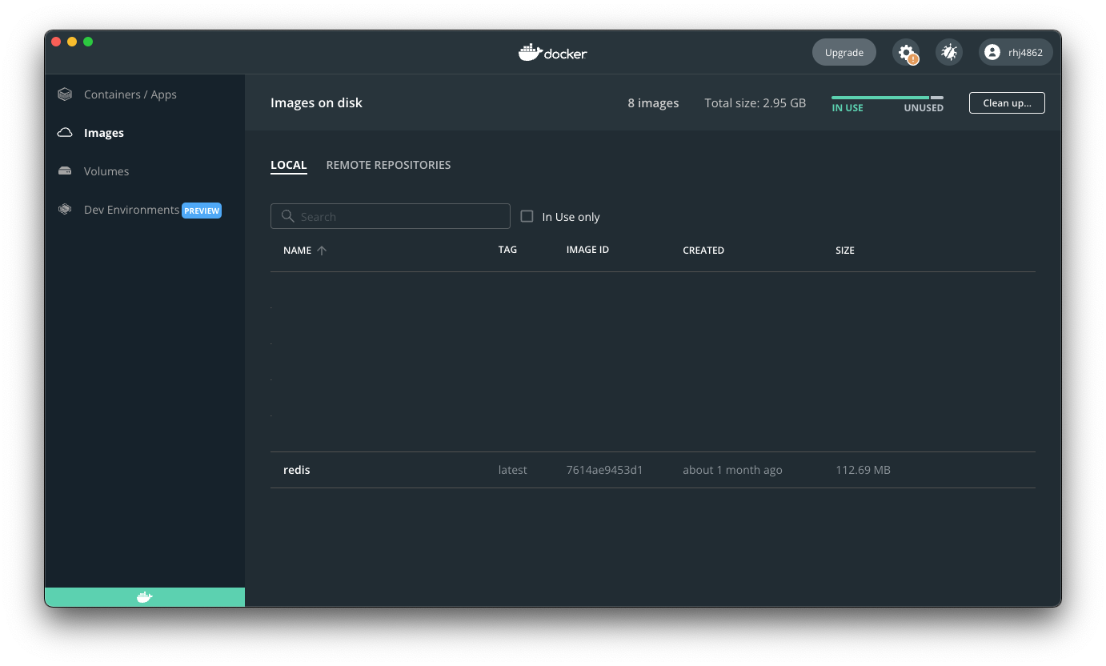Select the redis image row name
1106x666 pixels.
click(297, 470)
